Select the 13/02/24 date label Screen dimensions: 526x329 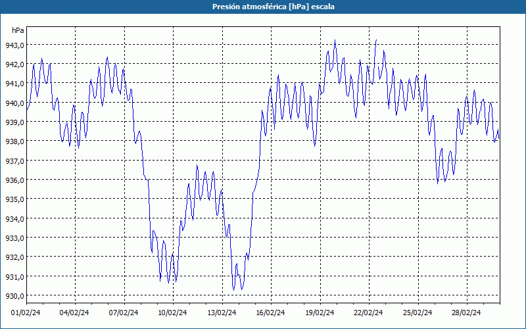(222, 313)
